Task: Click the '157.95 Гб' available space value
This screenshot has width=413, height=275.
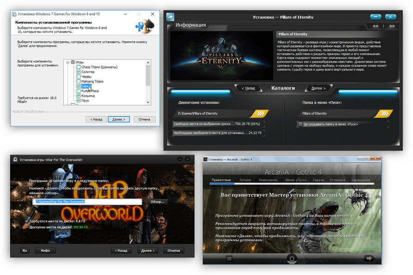Action: tap(80, 227)
